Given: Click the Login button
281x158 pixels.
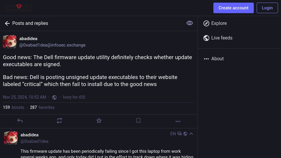Looking at the screenshot, I should pyautogui.click(x=267, y=8).
